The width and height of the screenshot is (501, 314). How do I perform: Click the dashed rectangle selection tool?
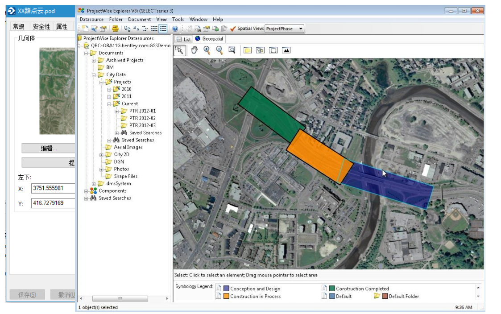click(273, 50)
